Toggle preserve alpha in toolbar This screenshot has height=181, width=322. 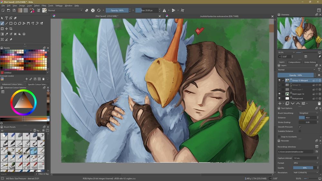pos(93,10)
